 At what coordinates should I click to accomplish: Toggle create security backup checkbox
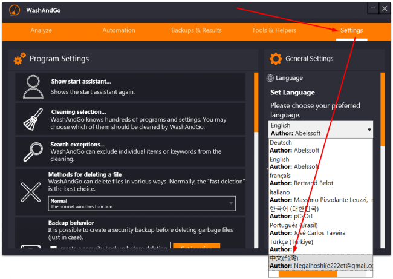coord(53,247)
